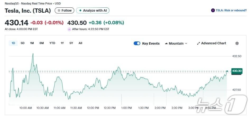Select the All time range
This screenshot has width=251, height=118.
click(x=80, y=43)
